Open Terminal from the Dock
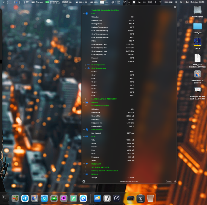 tap(5, 198)
